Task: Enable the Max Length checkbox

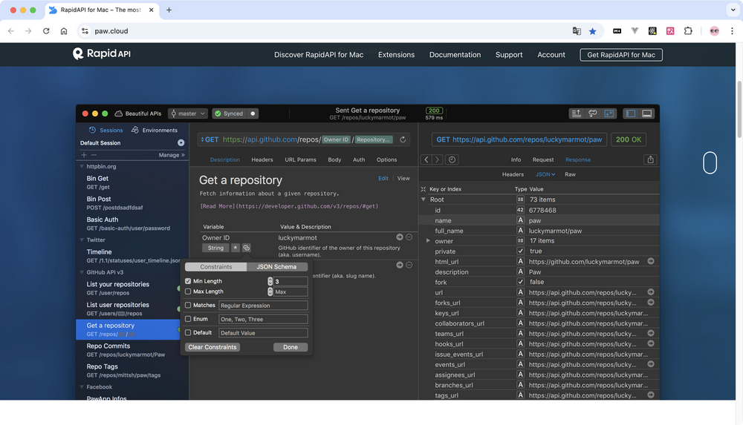Action: click(188, 291)
